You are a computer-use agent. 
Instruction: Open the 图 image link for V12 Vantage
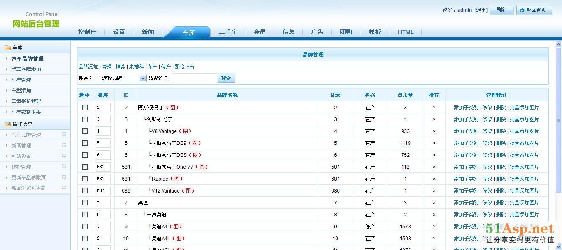click(188, 191)
